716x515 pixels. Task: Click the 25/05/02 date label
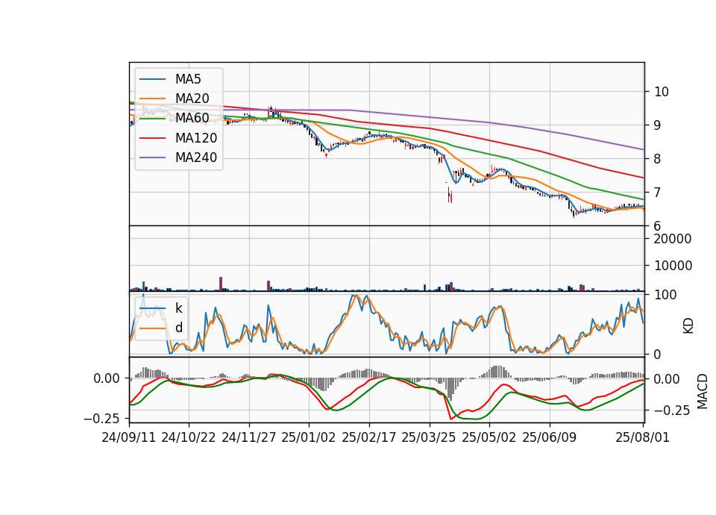coord(489,437)
